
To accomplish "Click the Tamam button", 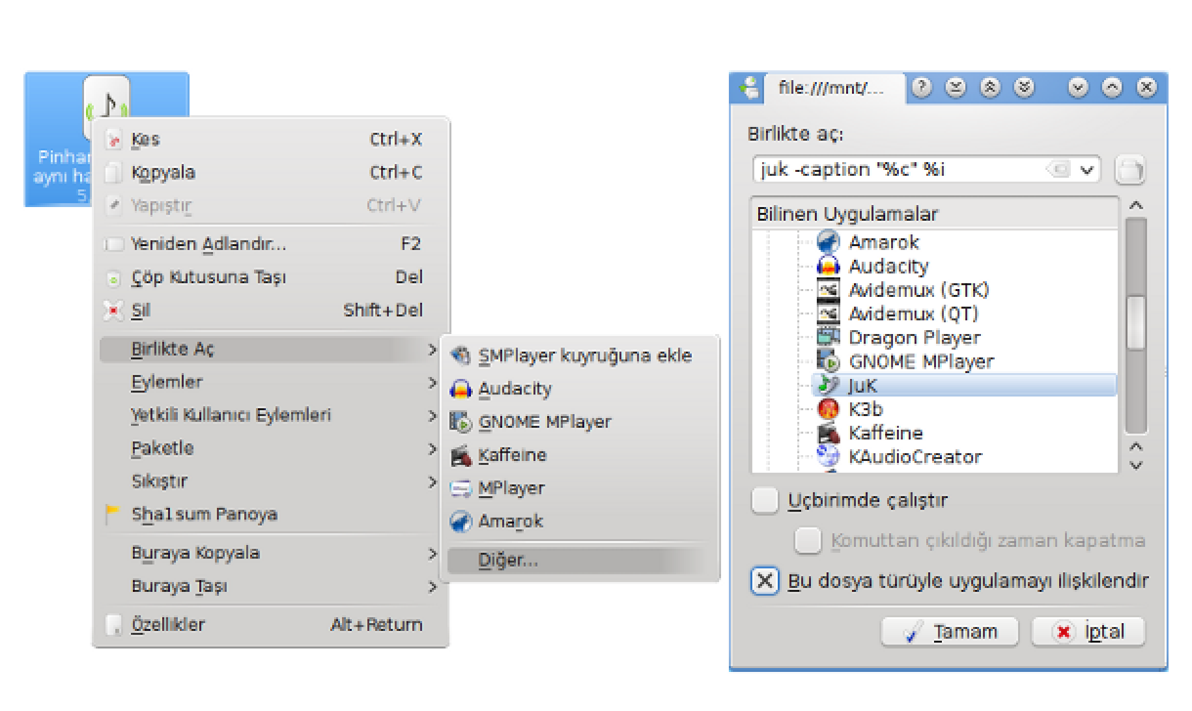I will 950,632.
